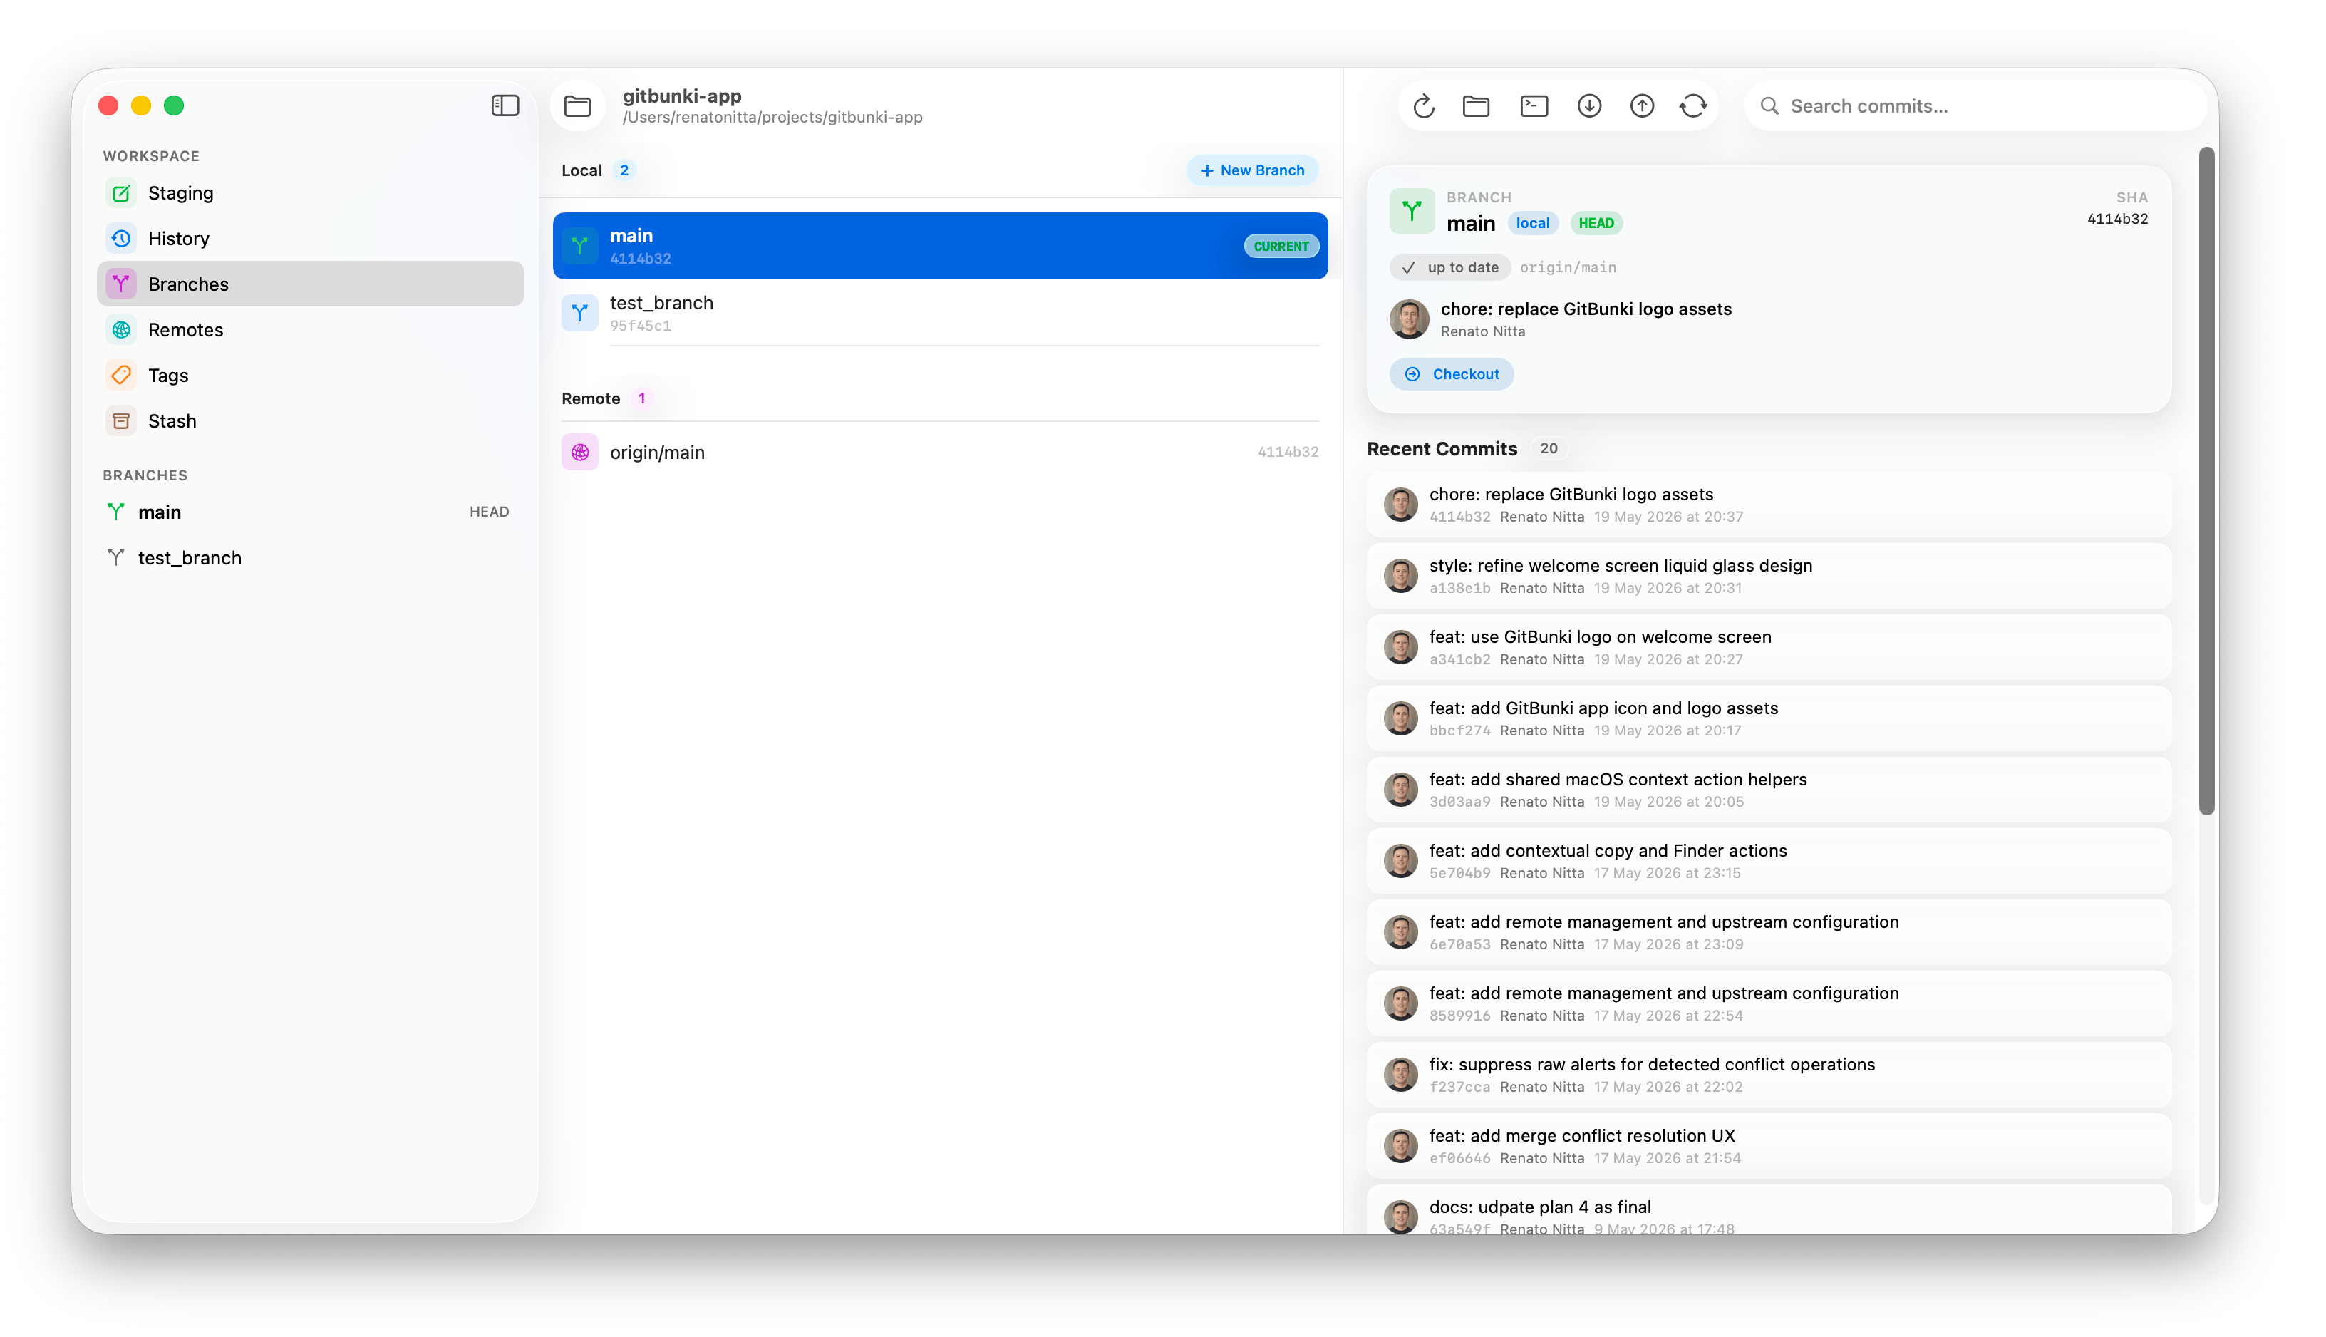Click the Checkout button
The image size is (2326, 1337).
coord(1451,373)
